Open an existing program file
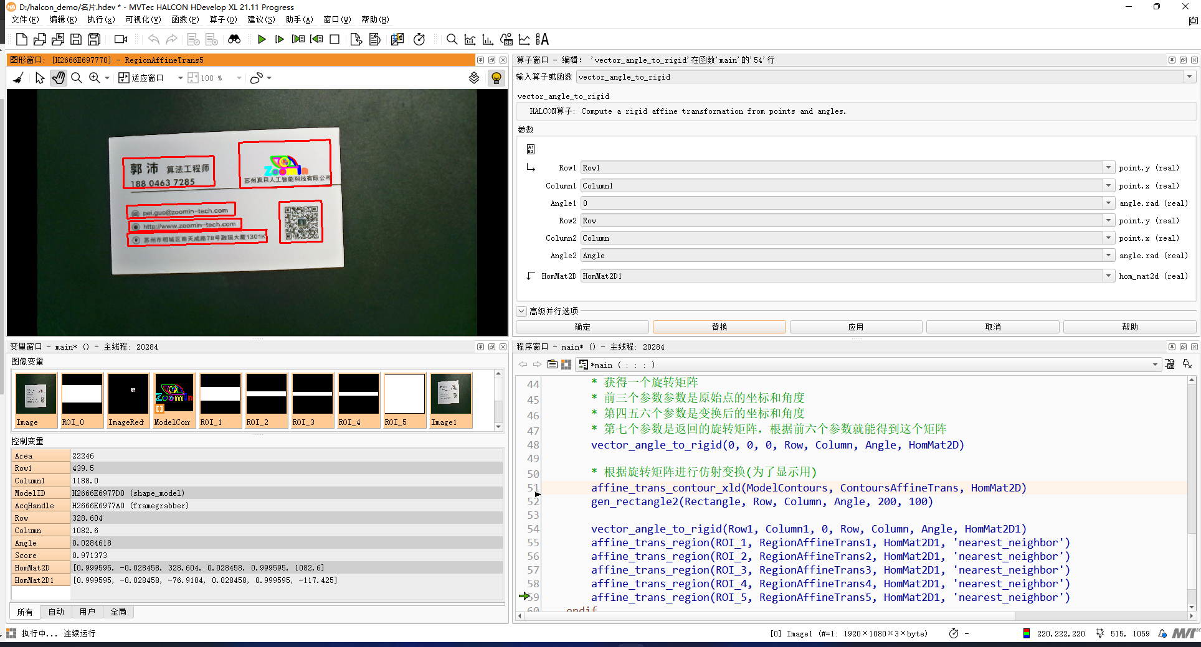 click(39, 39)
